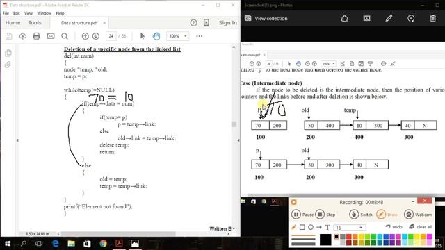This screenshot has height=250, width=445.
Task: Open File Explorer from taskbar
Action: pos(71,243)
